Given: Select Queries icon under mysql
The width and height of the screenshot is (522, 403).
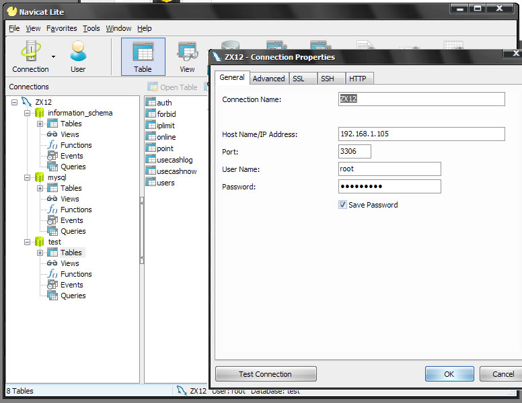Looking at the screenshot, I should click(x=52, y=231).
